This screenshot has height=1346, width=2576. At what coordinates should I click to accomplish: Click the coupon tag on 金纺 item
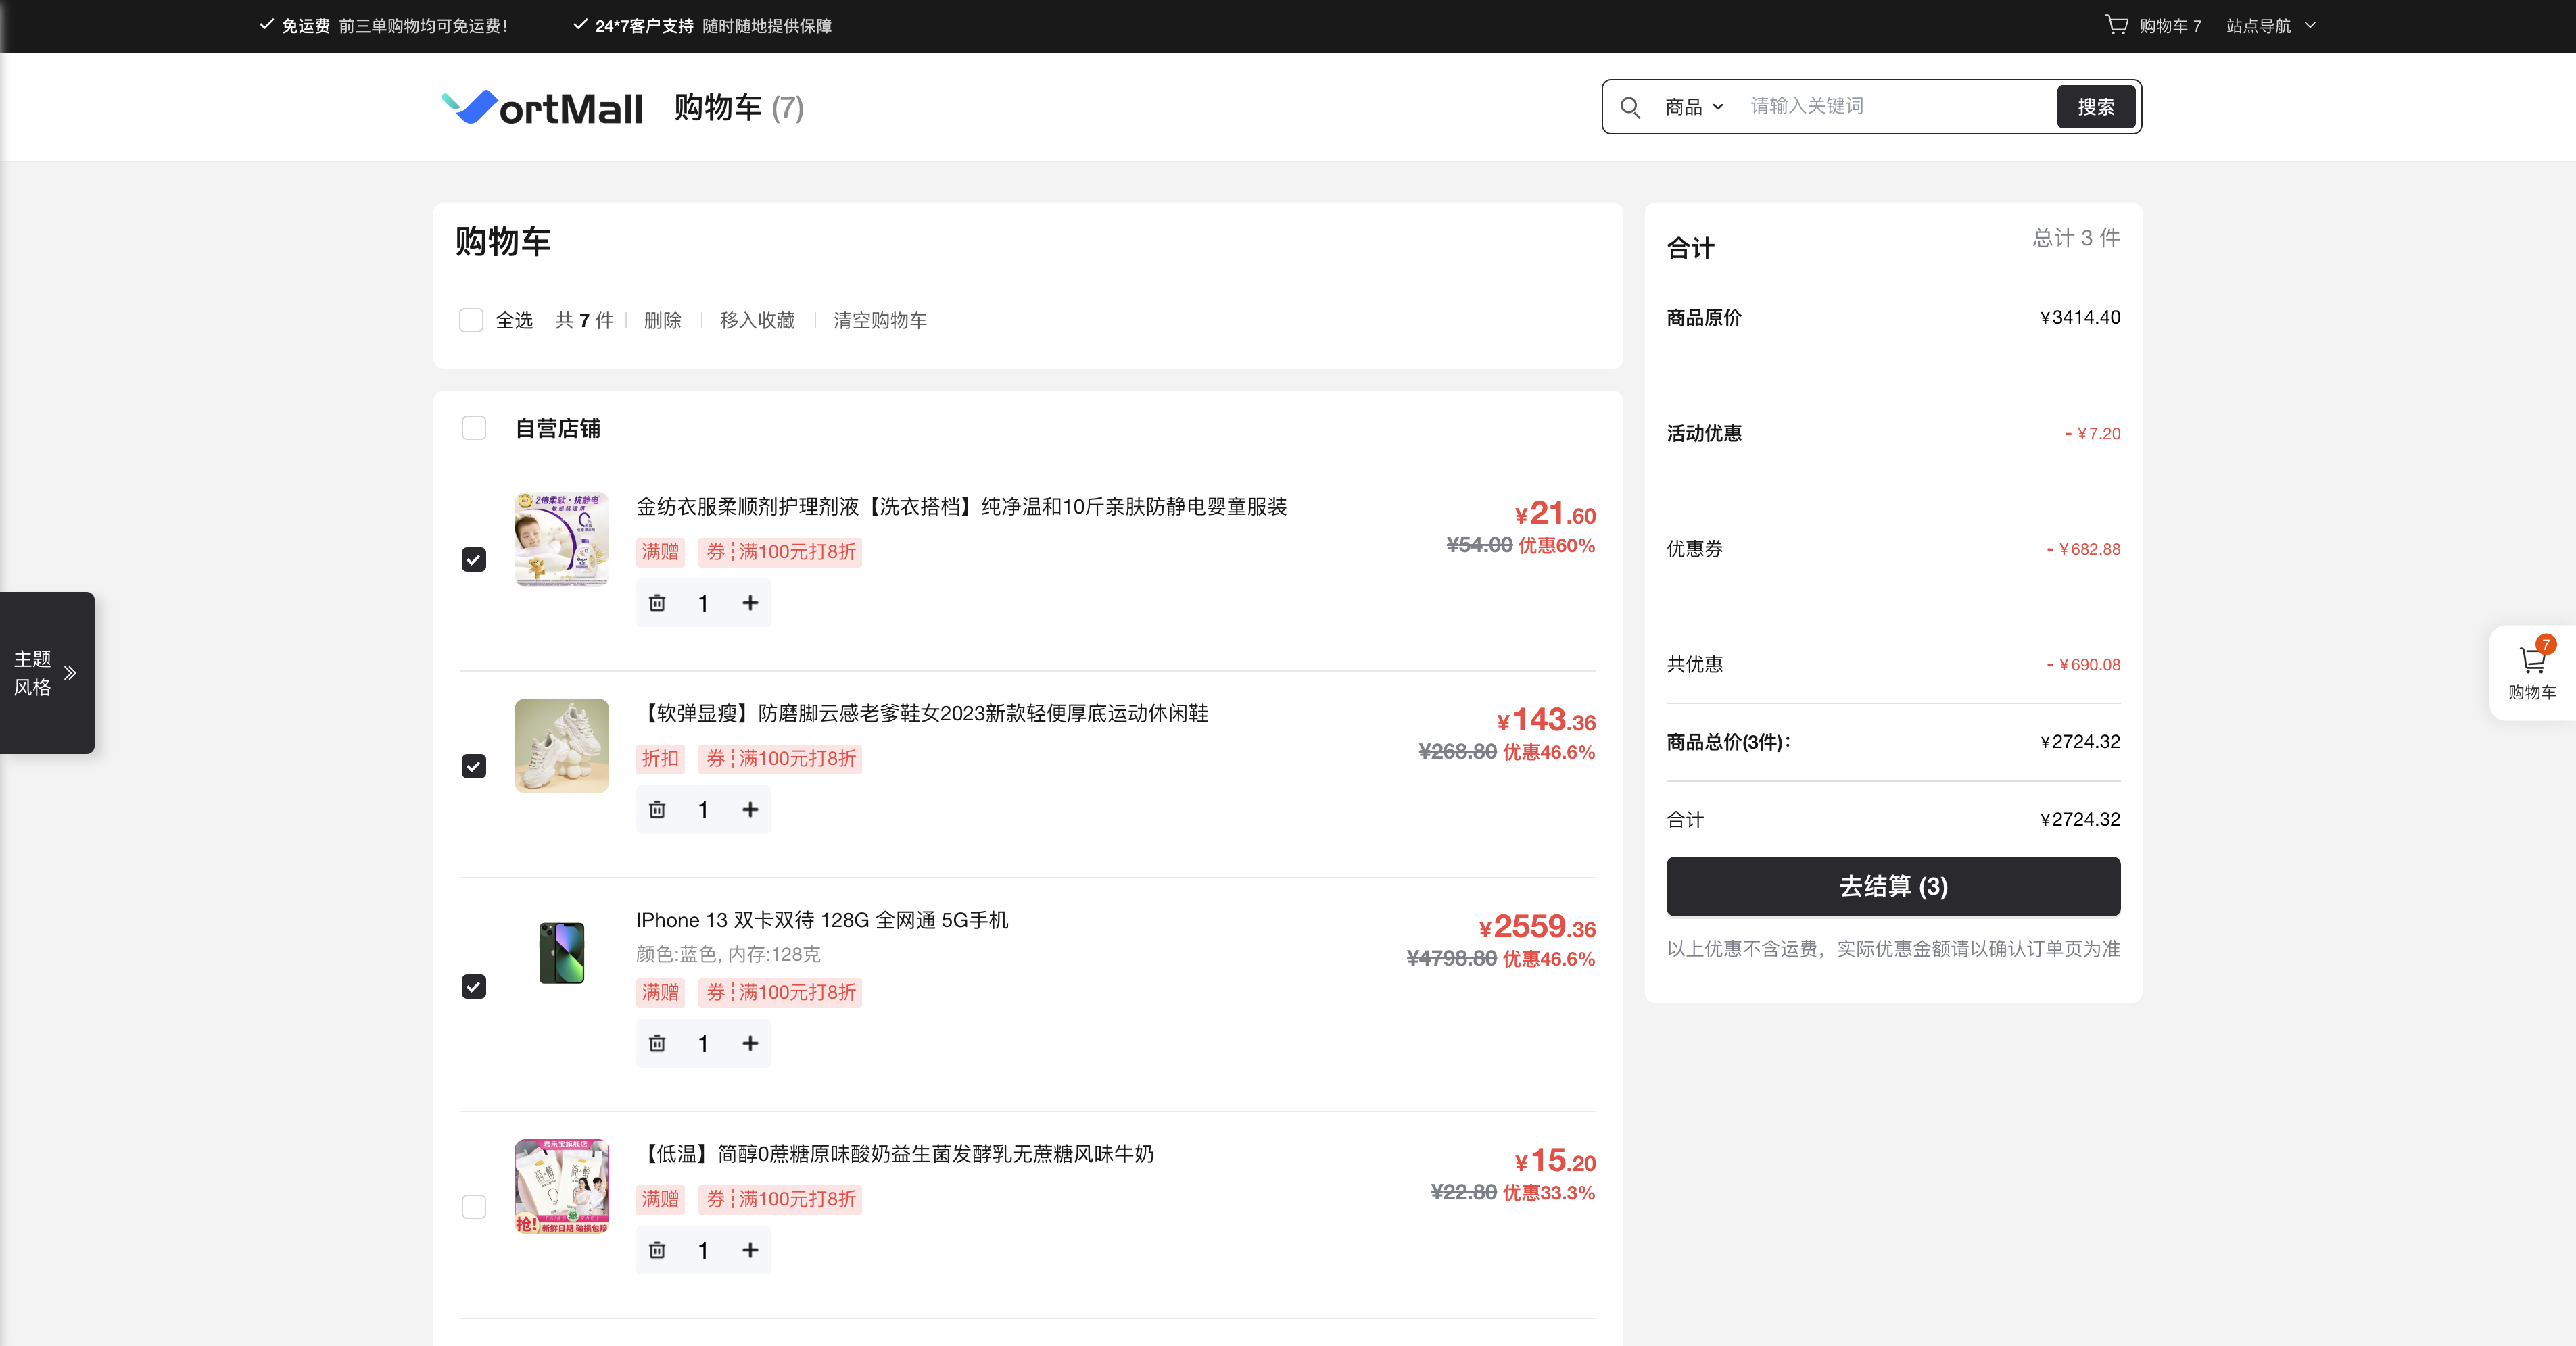coord(780,551)
